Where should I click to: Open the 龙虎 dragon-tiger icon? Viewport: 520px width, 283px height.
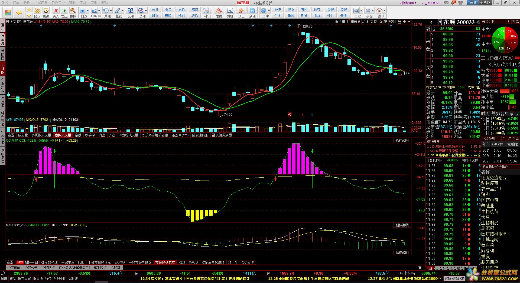point(219,11)
